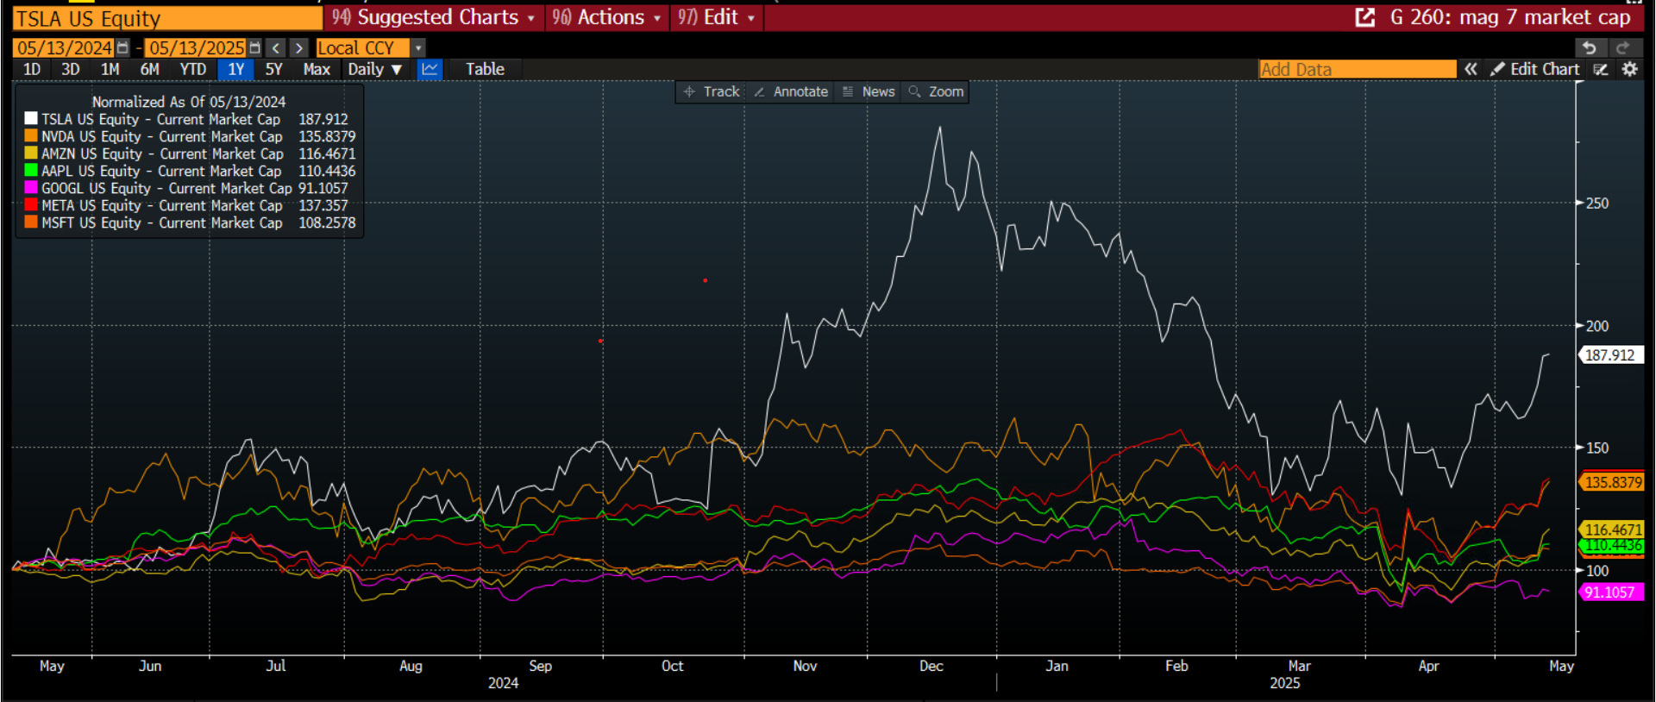
Task: Click the undo arrow icon
Action: coord(1590,48)
